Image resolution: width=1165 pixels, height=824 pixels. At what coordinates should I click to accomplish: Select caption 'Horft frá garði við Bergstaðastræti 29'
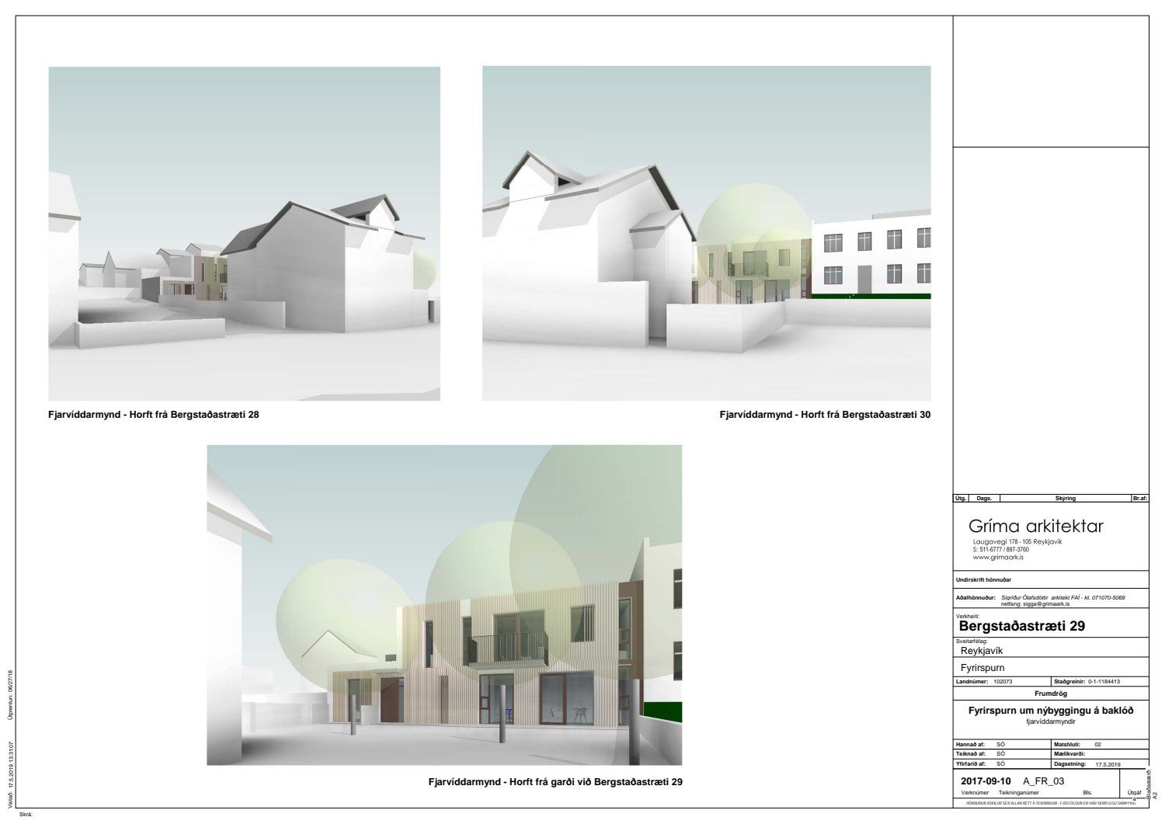click(x=555, y=781)
